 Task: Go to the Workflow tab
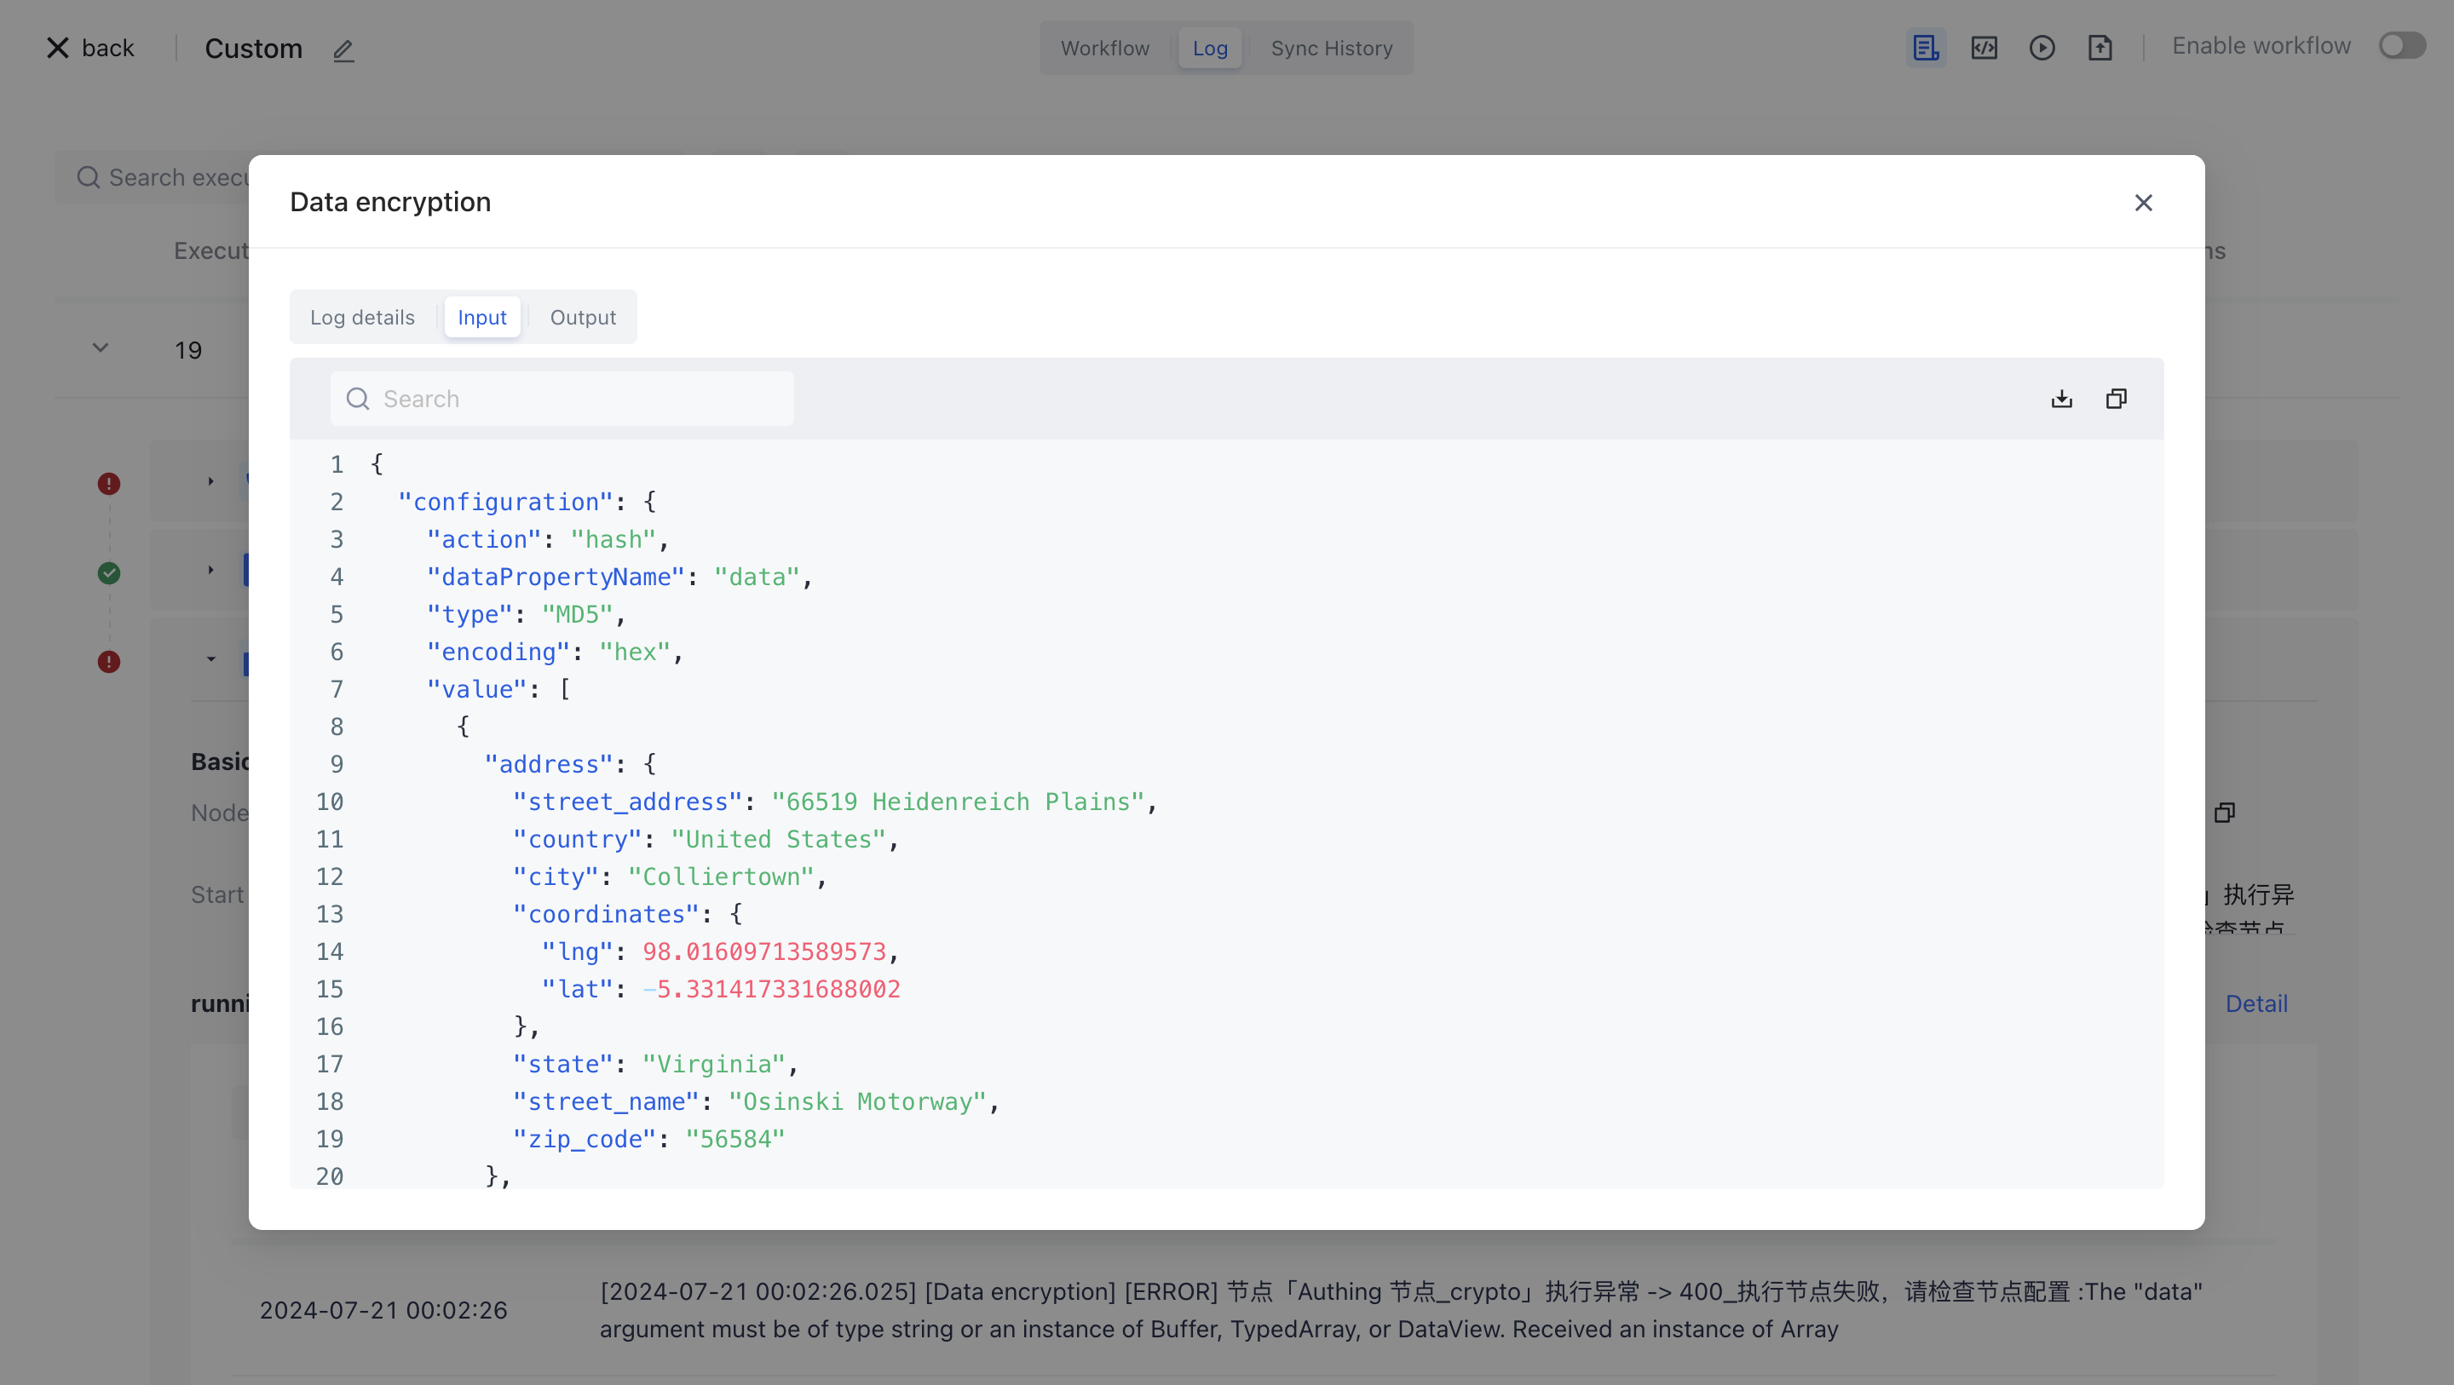(x=1104, y=48)
